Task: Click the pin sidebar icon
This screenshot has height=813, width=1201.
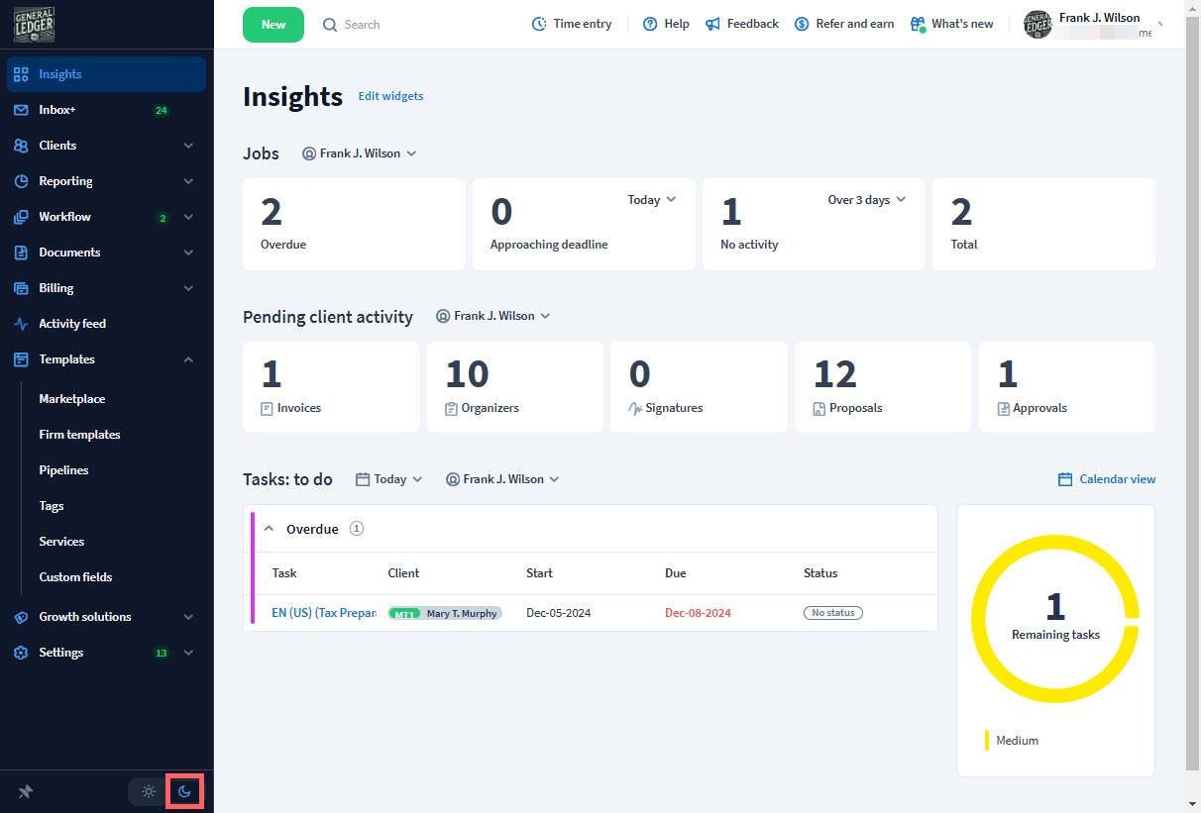Action: (x=26, y=792)
